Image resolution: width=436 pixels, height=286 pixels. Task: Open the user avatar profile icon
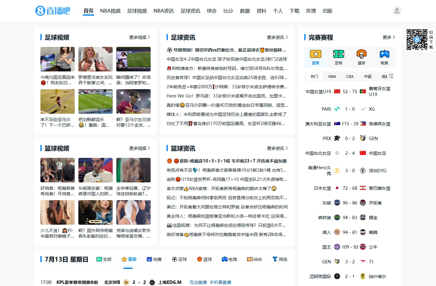click(x=397, y=11)
